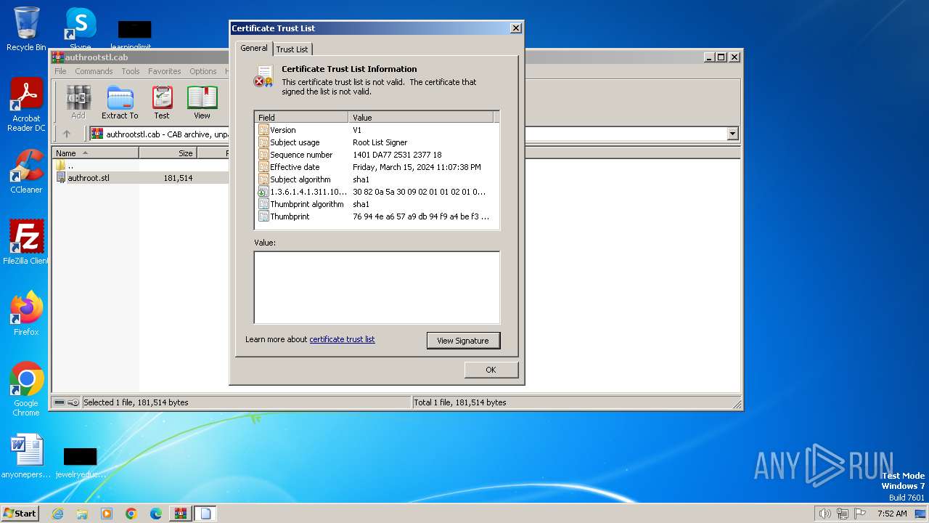Select the 1.3.6.1.4.1.311.10 OID field row

(x=377, y=192)
